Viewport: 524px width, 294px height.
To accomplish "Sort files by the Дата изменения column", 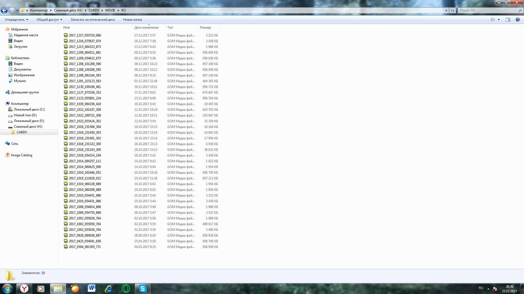I will [x=146, y=27].
